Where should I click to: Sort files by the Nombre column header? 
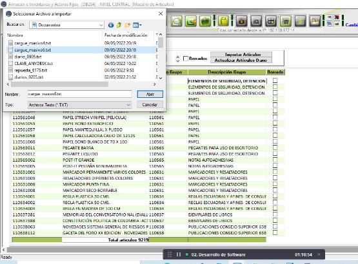click(54, 35)
